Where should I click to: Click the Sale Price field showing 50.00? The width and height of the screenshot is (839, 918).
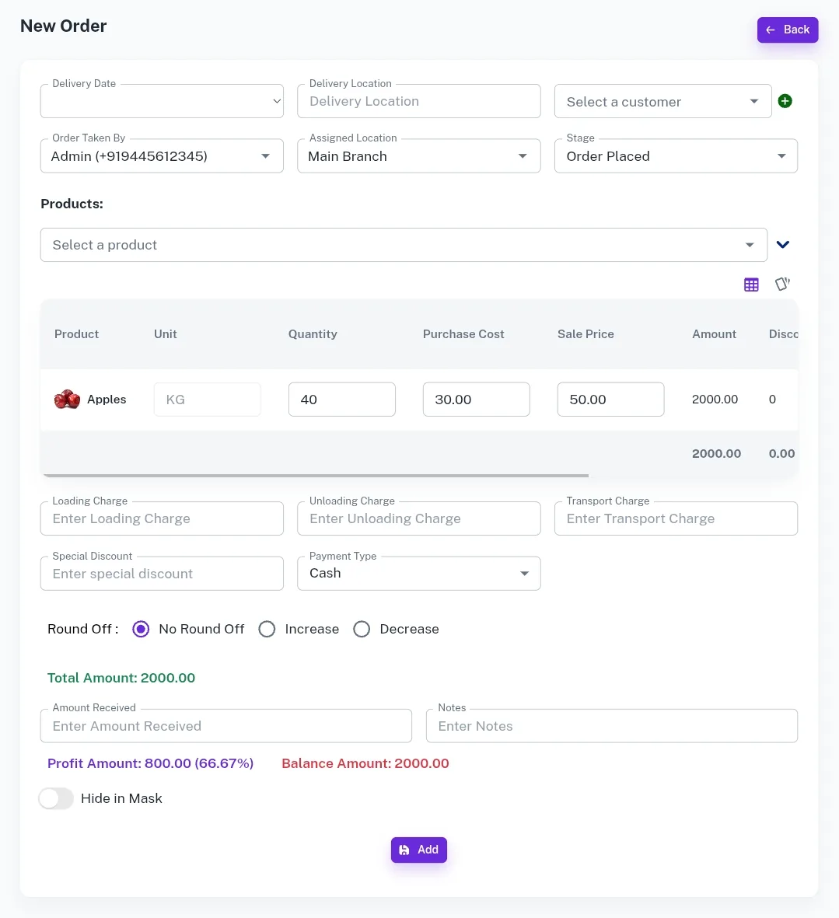[610, 400]
